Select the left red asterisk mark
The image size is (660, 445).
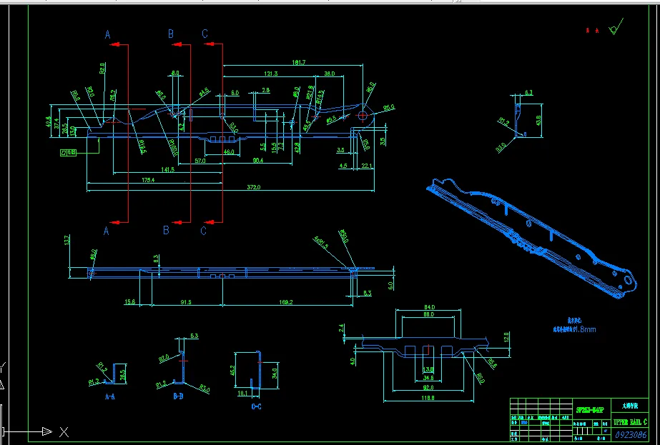(587, 31)
